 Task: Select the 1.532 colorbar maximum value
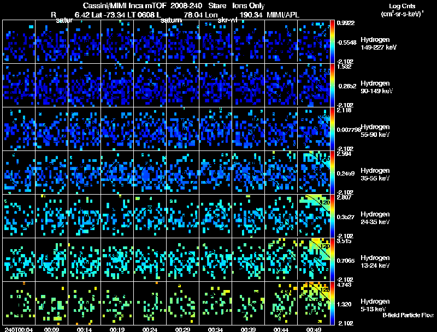(x=344, y=67)
